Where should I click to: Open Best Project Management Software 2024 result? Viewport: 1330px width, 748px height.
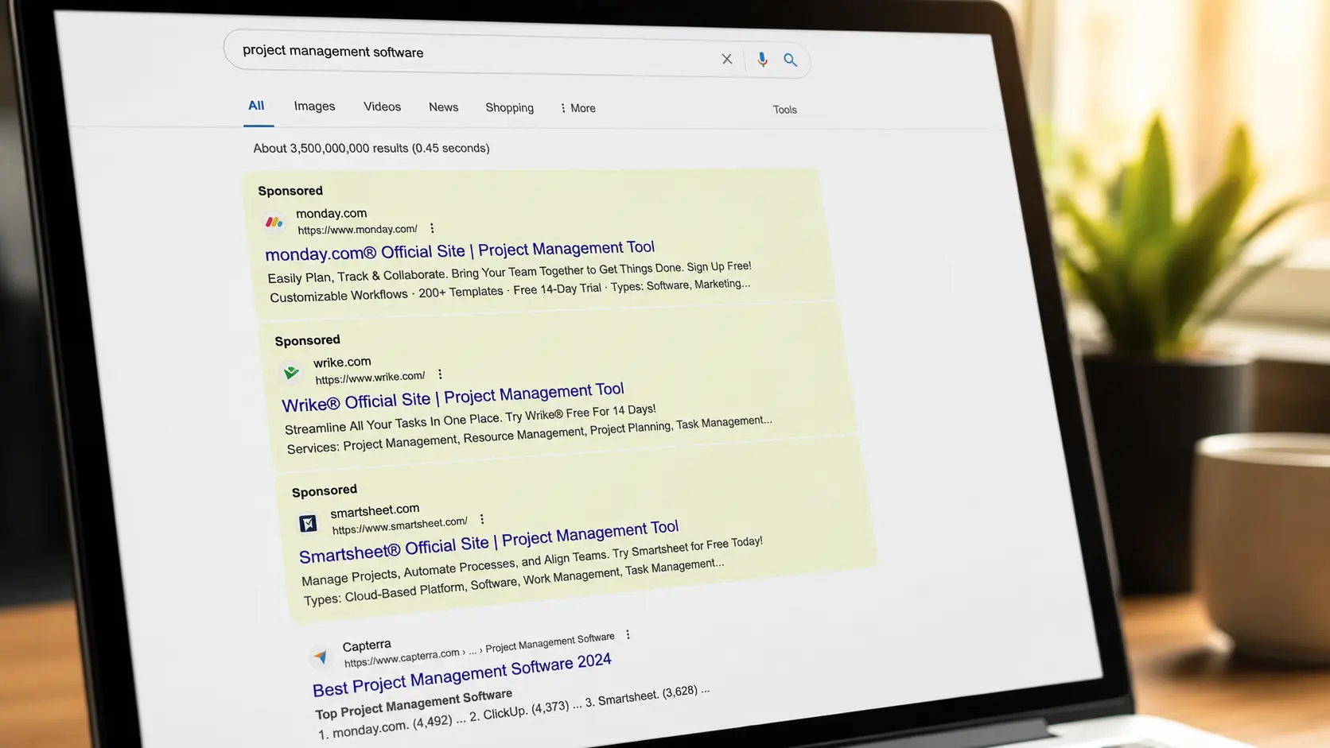tap(461, 674)
